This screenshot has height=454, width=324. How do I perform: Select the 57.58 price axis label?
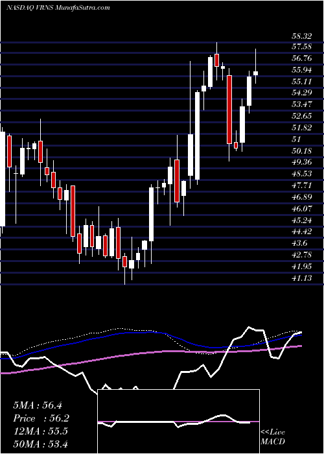[301, 47]
